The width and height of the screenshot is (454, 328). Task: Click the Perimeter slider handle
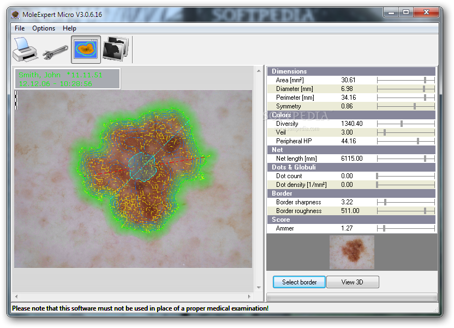425,98
